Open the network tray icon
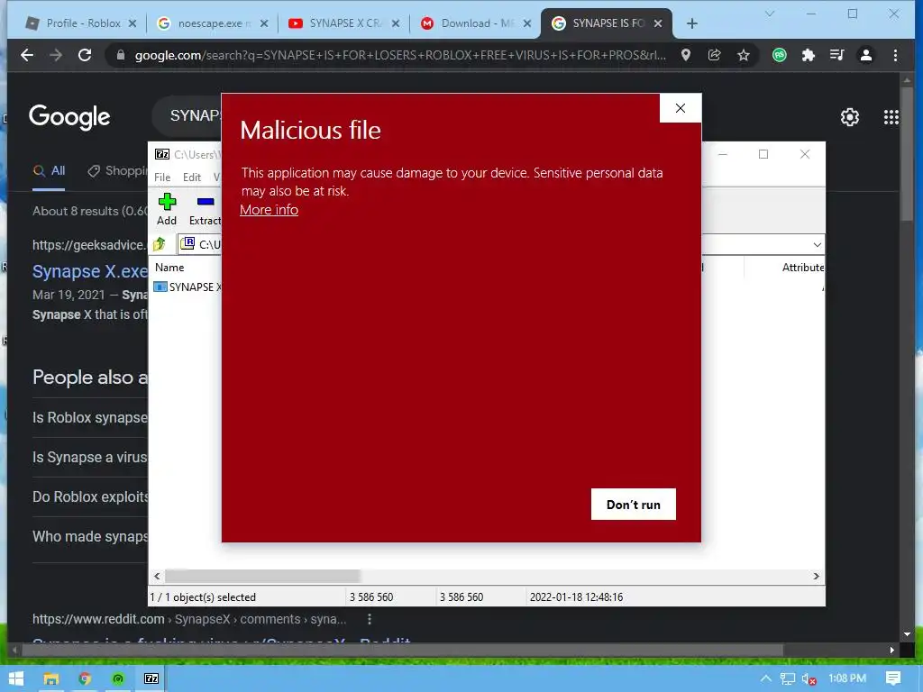Image resolution: width=923 pixels, height=692 pixels. coord(788,679)
